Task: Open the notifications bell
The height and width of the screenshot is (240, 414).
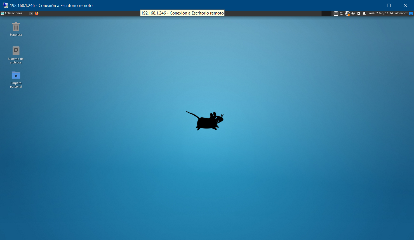Action: click(x=364, y=13)
